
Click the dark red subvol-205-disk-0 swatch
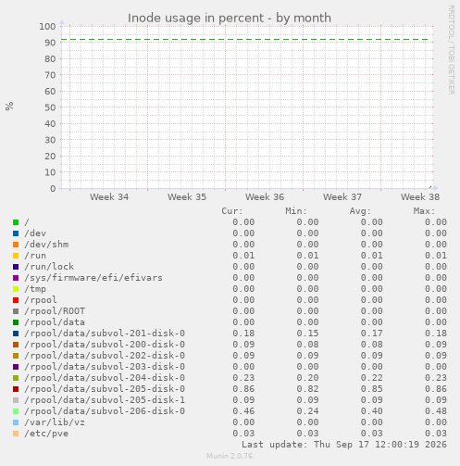pyautogui.click(x=16, y=389)
